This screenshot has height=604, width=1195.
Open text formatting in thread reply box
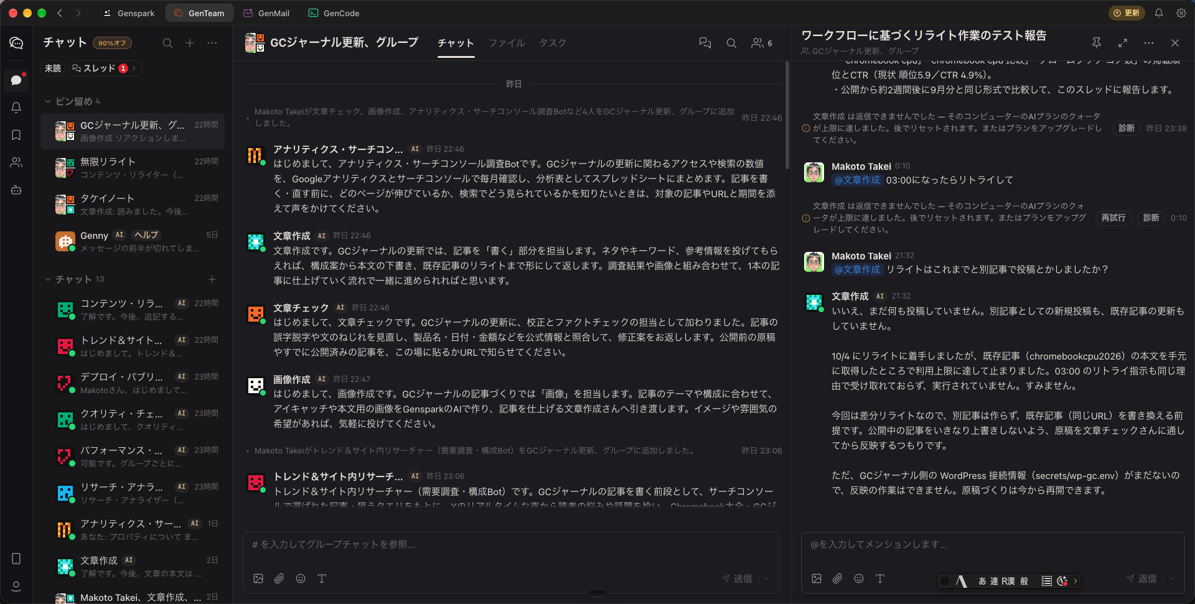pos(880,578)
